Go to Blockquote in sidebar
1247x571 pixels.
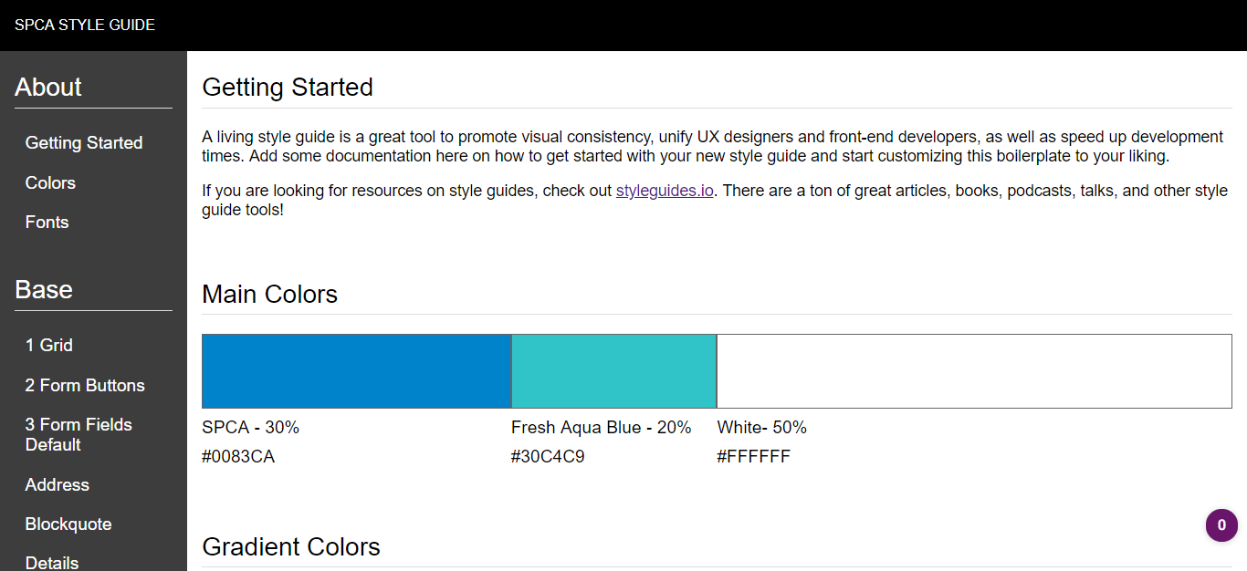point(68,524)
